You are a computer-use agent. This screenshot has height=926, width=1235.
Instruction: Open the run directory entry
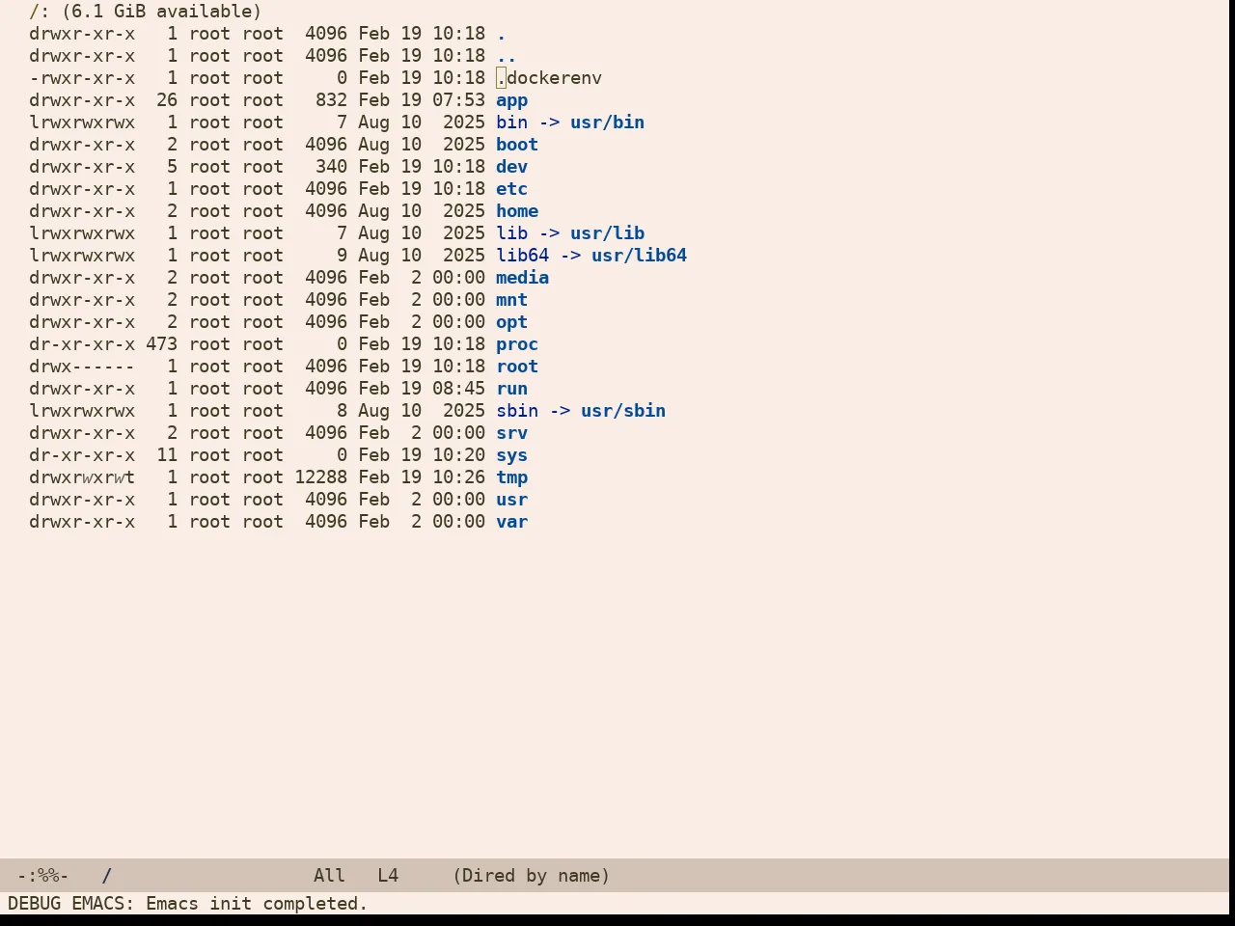(511, 389)
